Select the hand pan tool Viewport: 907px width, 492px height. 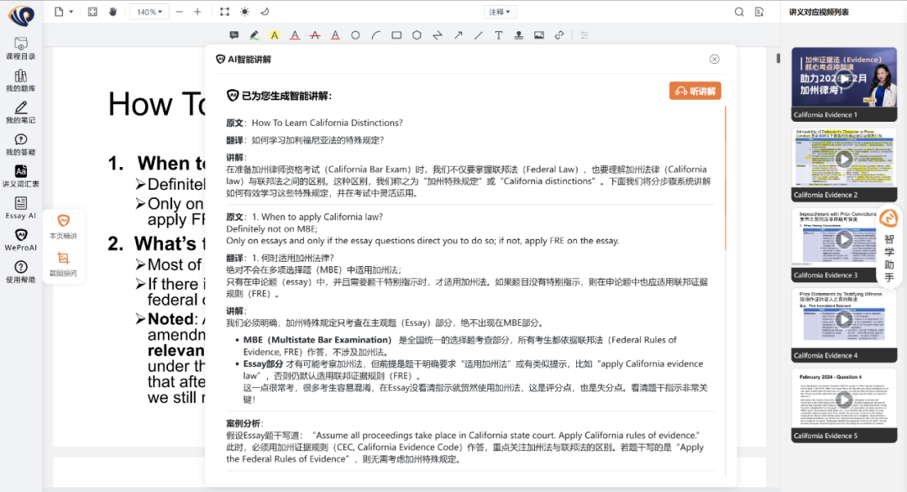click(113, 12)
